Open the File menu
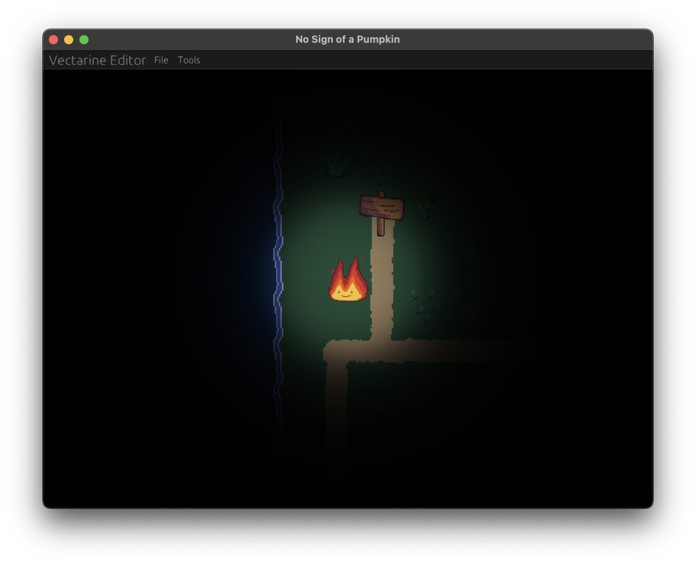Image resolution: width=696 pixels, height=565 pixels. coord(161,60)
